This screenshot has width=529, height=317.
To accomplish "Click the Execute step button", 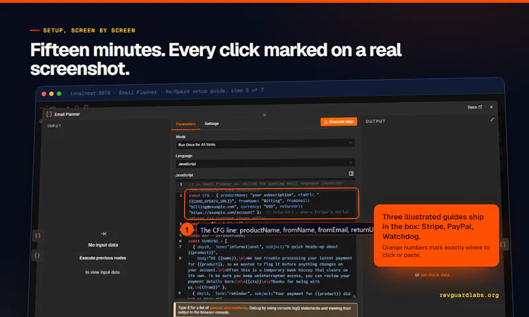I will click(339, 122).
